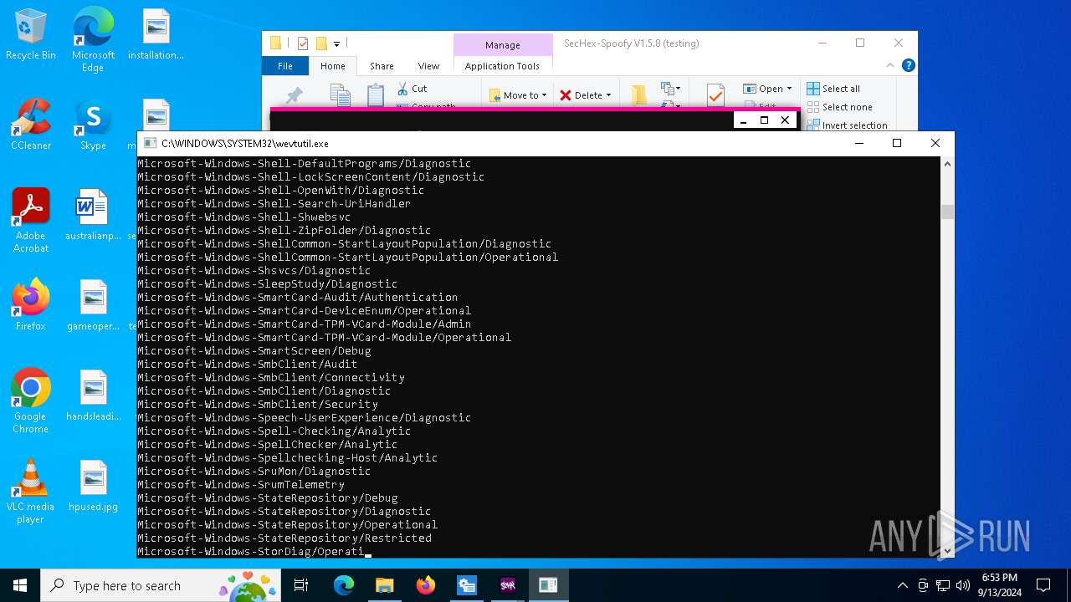This screenshot has height=602, width=1071.
Task: Collapse the Explorer ribbon with chevron
Action: coord(892,65)
